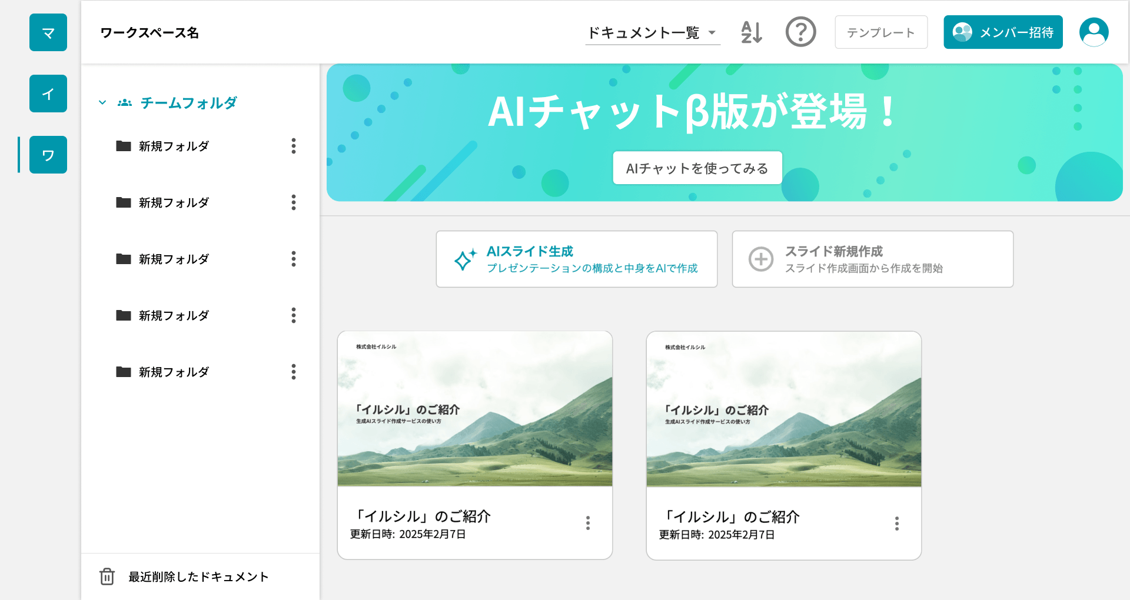Image resolution: width=1130 pixels, height=600 pixels.
Task: Click the sort order icon
Action: 752,33
